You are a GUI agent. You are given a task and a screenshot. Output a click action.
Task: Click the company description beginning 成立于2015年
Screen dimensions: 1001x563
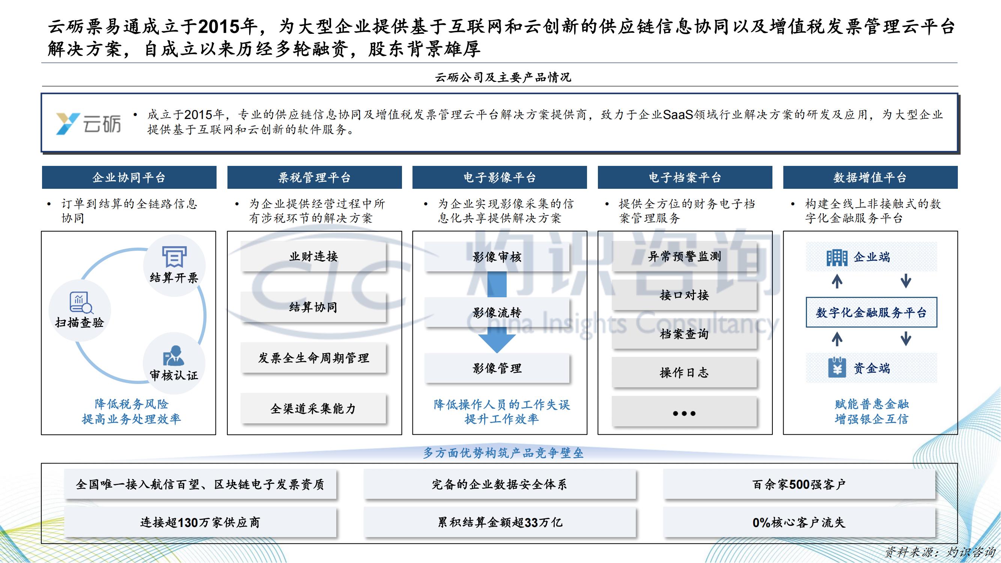tap(545, 122)
